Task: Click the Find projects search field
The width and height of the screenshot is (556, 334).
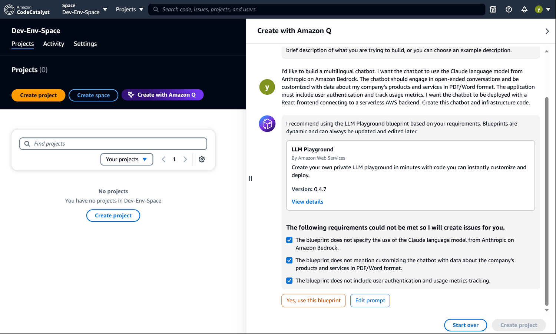Action: pos(113,144)
